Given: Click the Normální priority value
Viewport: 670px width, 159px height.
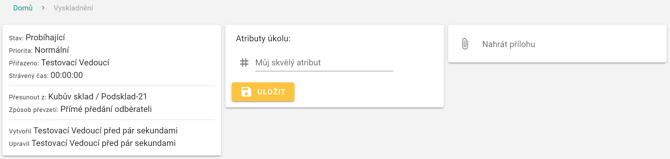Looking at the screenshot, I should [x=52, y=50].
